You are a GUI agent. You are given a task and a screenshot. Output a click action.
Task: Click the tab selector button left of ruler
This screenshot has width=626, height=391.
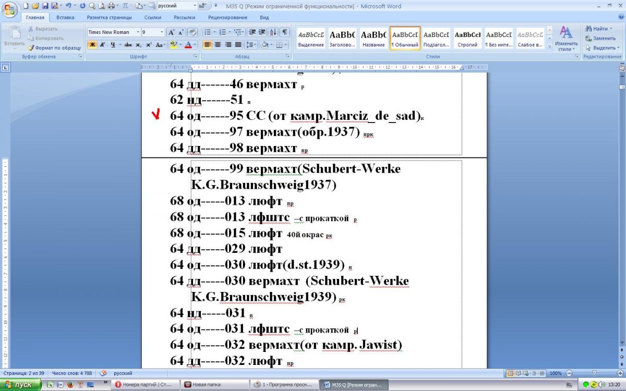coord(5,67)
